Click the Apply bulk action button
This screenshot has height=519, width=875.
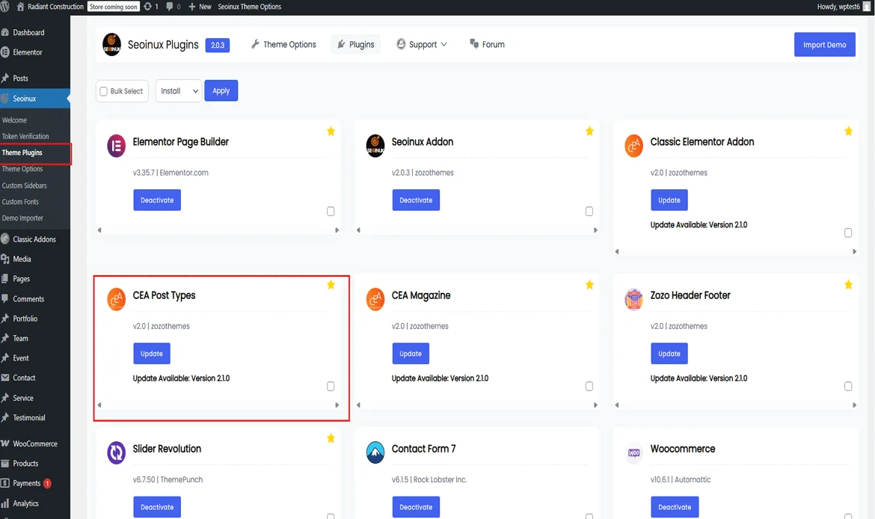pos(221,90)
